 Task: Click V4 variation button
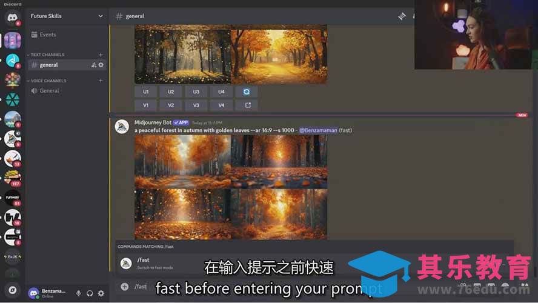(x=221, y=105)
